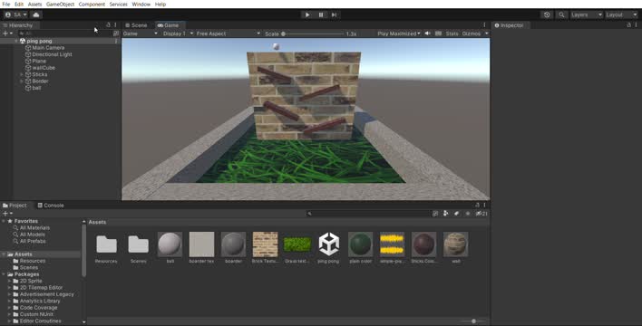Open the cloud services icon
The width and height of the screenshot is (642, 326).
pos(36,14)
